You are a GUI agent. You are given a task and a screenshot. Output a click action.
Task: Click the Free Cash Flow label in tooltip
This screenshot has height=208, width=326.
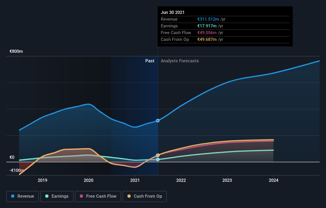(176, 33)
